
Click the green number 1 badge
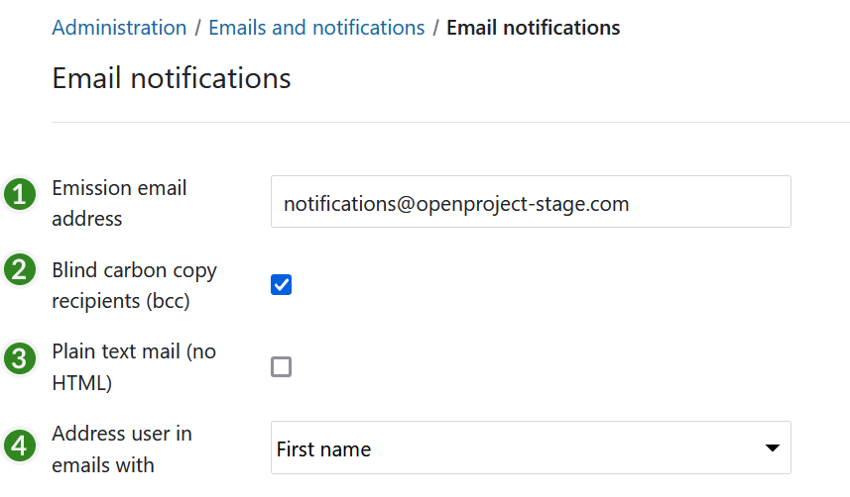click(x=19, y=195)
